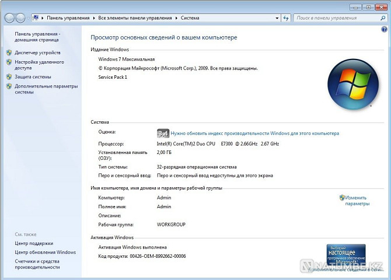Minimize the System window
The image size is (391, 280).
[355, 7]
